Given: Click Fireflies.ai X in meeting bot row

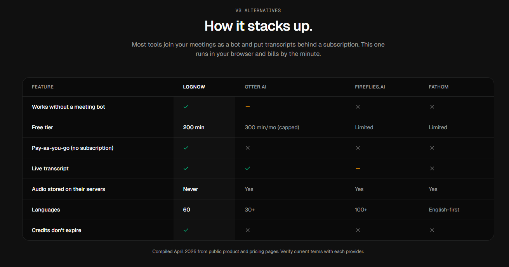Looking at the screenshot, I should click(x=358, y=107).
